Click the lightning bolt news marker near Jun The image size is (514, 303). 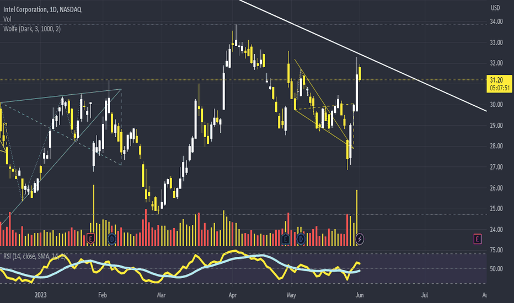pos(360,239)
